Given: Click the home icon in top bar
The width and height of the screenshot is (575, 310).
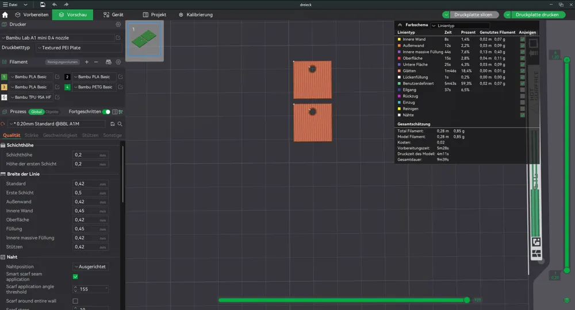Looking at the screenshot, I should [x=5, y=15].
